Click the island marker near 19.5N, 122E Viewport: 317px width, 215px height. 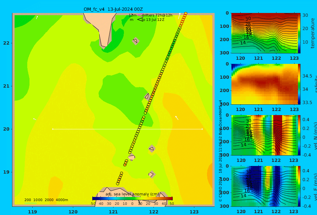[152, 149]
